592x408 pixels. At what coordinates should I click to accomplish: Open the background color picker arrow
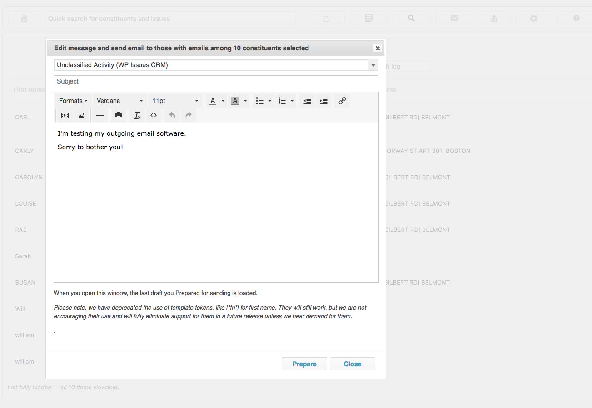pos(245,101)
